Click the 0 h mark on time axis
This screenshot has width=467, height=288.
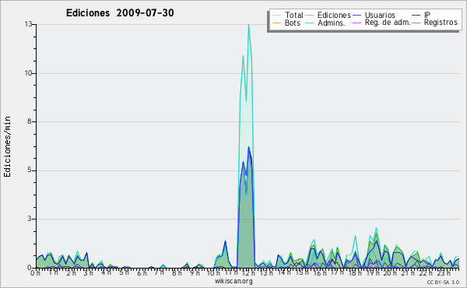point(35,272)
